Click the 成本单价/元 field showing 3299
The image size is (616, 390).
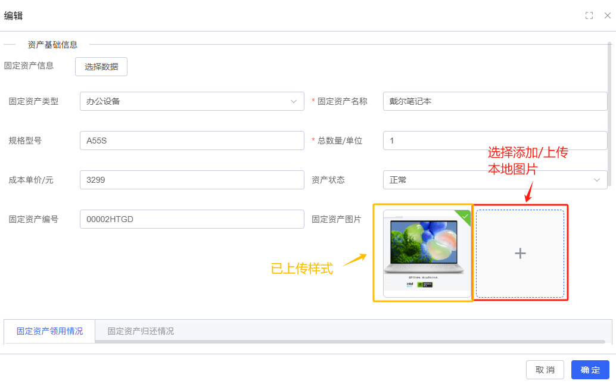[192, 180]
